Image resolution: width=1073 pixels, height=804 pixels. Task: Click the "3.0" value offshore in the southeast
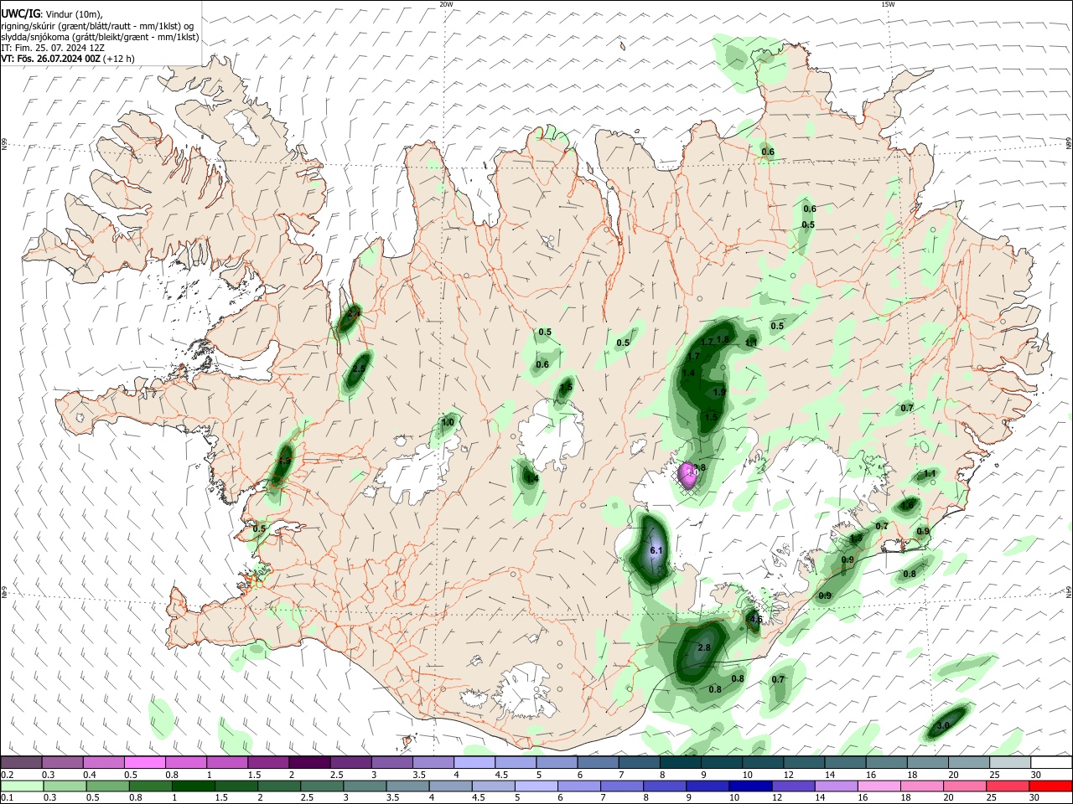(x=943, y=725)
